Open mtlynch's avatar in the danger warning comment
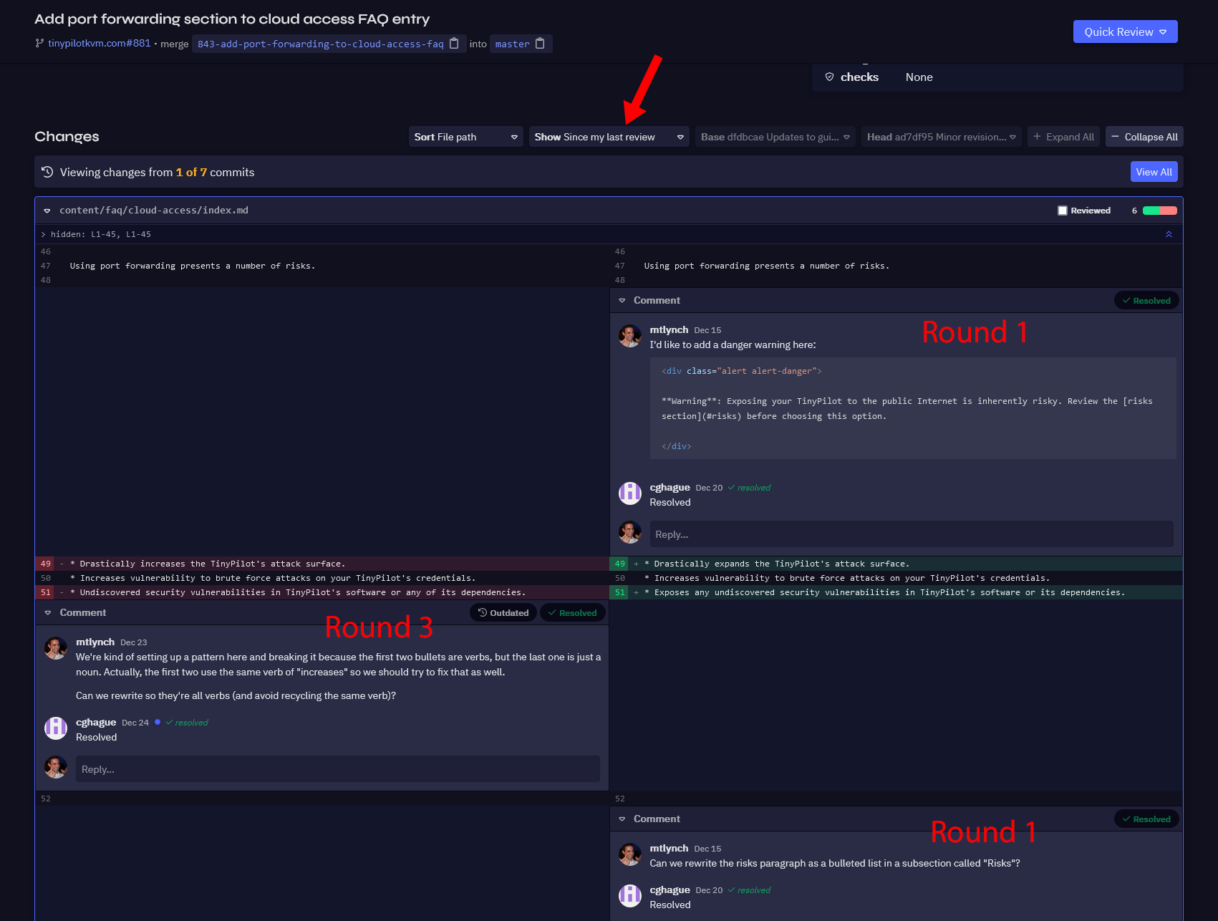The height and width of the screenshot is (921, 1218). pos(629,337)
